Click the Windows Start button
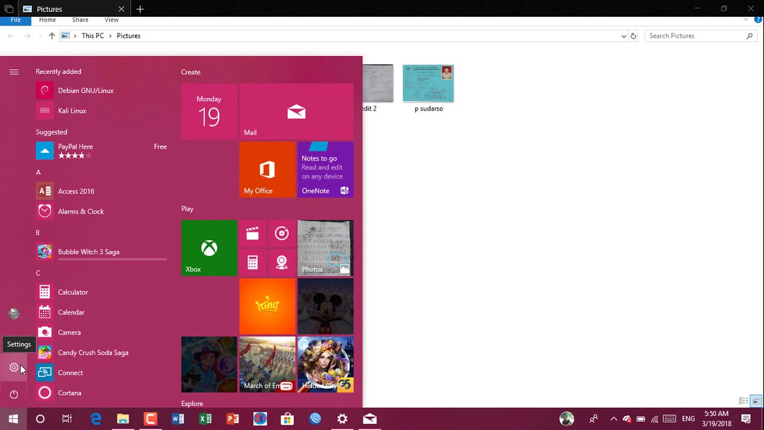Viewport: 764px width, 430px height. click(x=13, y=419)
